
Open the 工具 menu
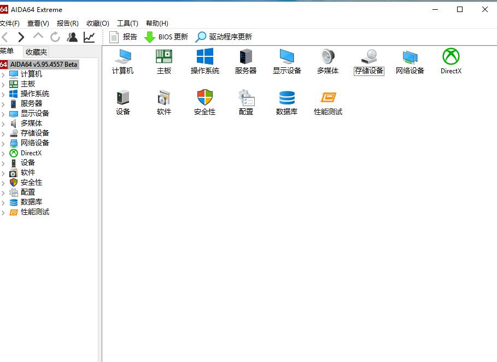tap(126, 23)
